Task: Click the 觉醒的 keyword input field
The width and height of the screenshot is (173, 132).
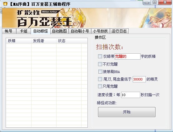Action: click(x=127, y=56)
